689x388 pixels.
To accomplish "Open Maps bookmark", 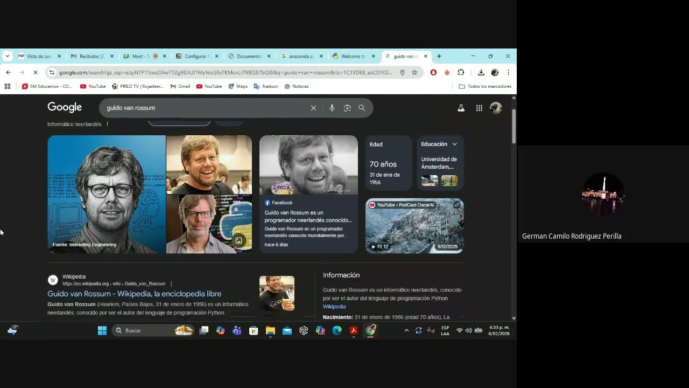I will (237, 86).
